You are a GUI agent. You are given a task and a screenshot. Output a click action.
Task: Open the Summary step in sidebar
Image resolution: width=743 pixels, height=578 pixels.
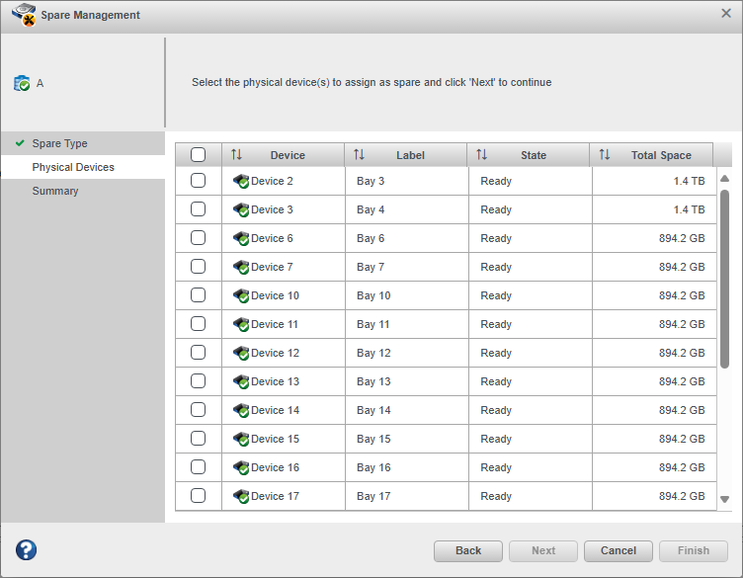tap(55, 191)
